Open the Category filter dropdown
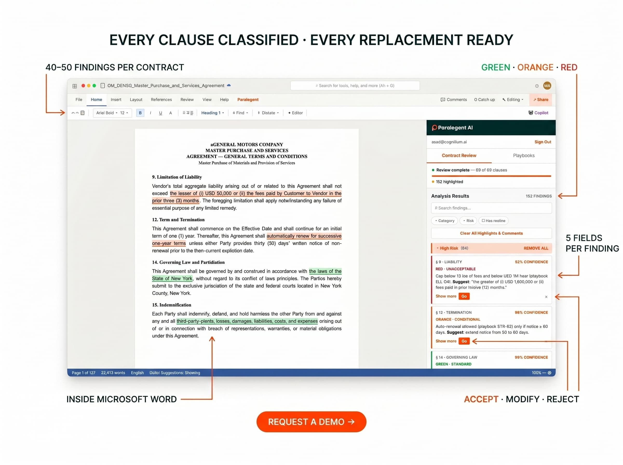Viewport: 623px width, 465px height. tap(444, 221)
